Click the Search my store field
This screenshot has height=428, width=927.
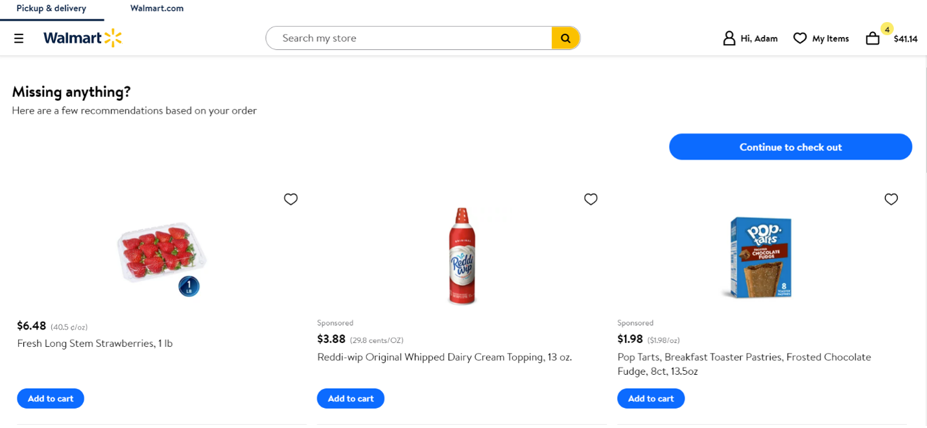(408, 38)
